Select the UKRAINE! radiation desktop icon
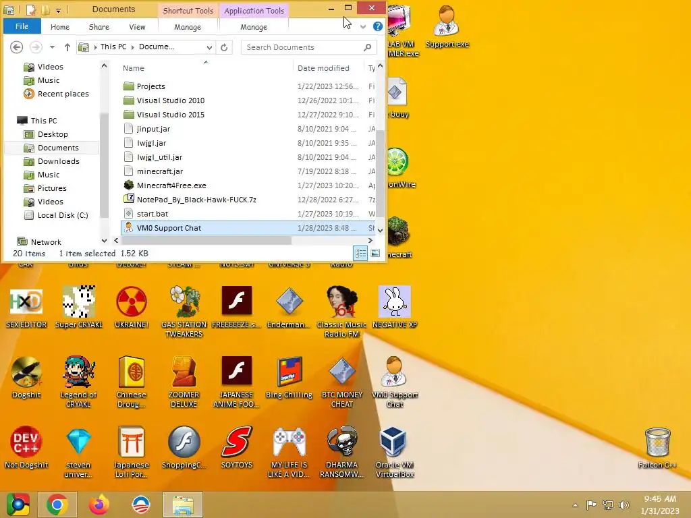 132,308
